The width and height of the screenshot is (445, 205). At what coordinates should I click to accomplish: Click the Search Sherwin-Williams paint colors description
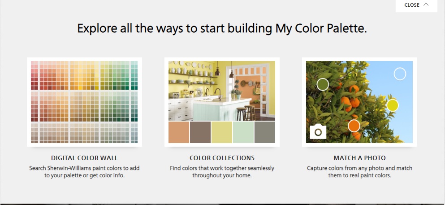coord(84,172)
